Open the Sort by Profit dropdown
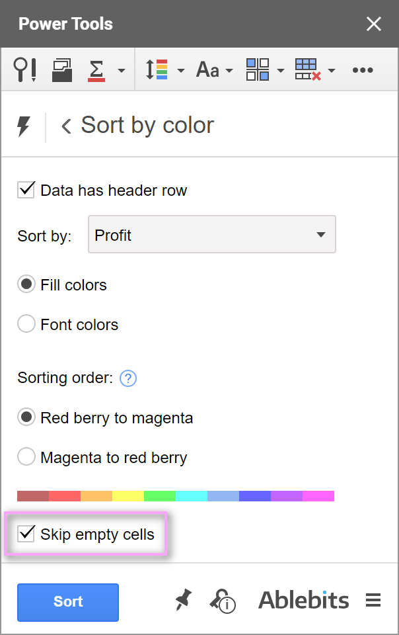Image resolution: width=399 pixels, height=635 pixels. click(212, 234)
